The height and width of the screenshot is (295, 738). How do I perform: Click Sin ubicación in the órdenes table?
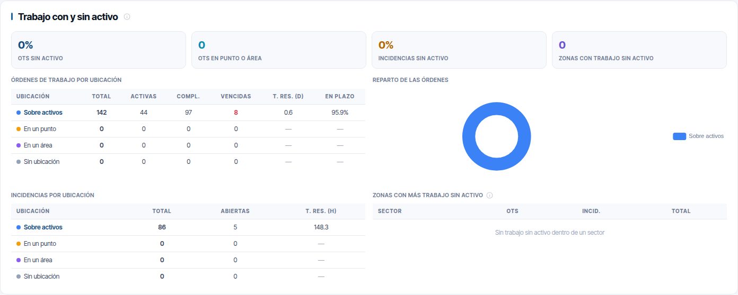[x=41, y=162]
